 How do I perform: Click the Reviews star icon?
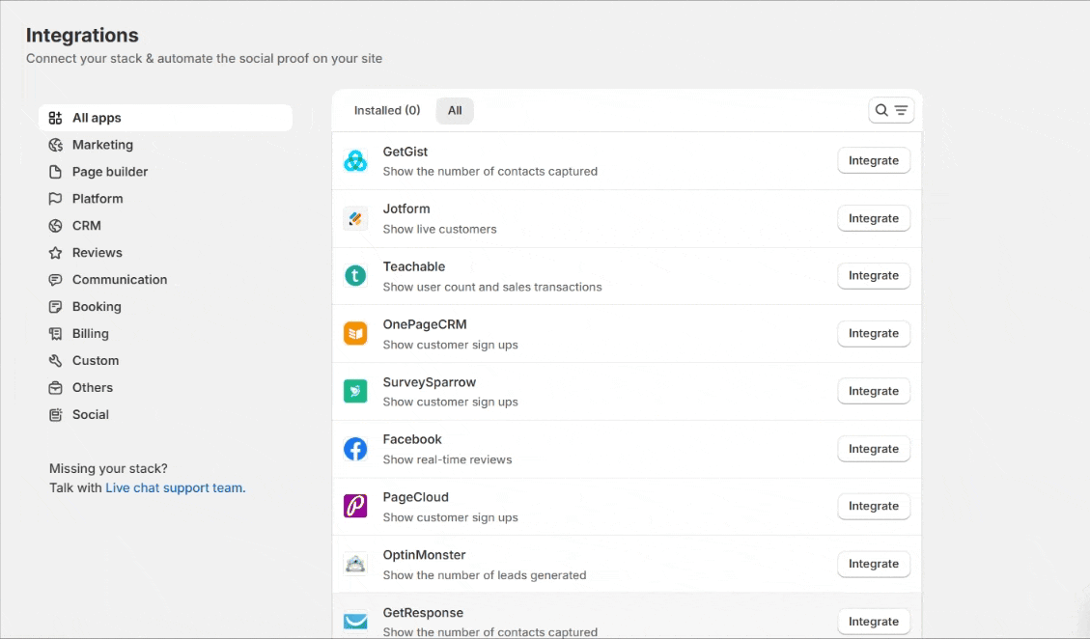(56, 252)
